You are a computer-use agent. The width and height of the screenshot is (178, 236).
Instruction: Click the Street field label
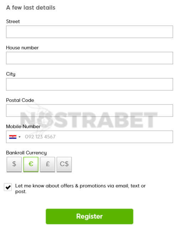[x=13, y=21]
